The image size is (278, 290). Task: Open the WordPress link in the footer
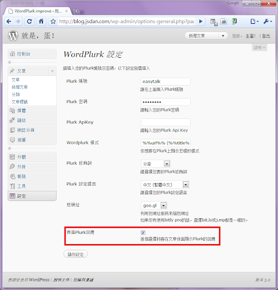(39, 280)
